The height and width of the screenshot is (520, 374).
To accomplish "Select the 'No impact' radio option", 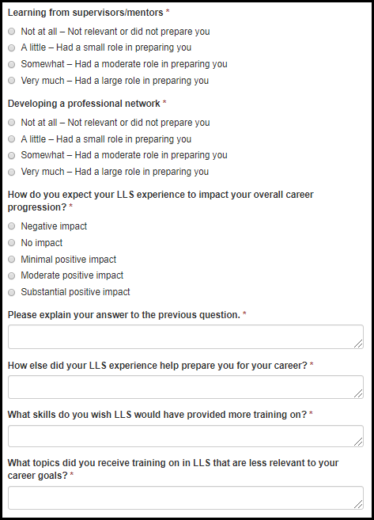I will tap(12, 243).
